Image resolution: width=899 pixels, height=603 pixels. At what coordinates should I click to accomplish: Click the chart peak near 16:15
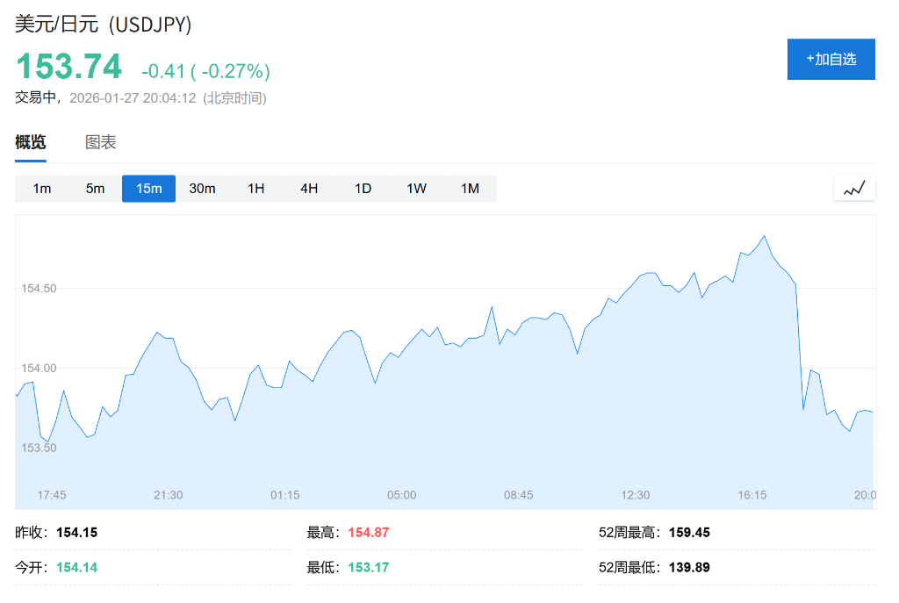pos(765,236)
